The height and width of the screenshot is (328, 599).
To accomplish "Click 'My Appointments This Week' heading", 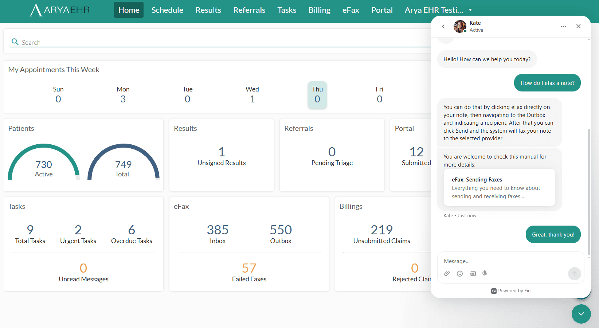I will tap(54, 70).
